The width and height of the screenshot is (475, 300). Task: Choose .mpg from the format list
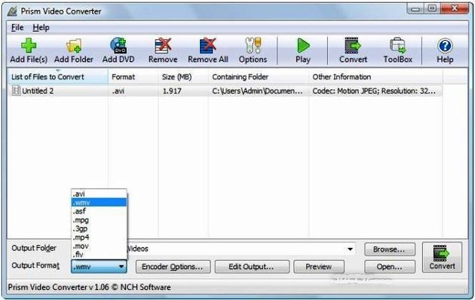coord(99,220)
